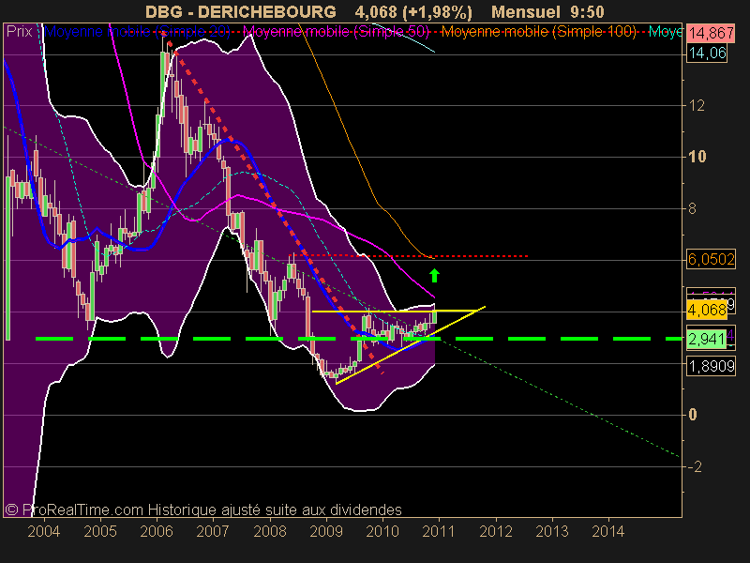Click price axis value -2
This screenshot has width=750, height=563.
click(694, 466)
